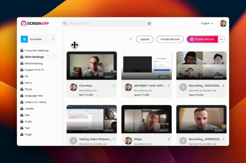Open the Churnkey video options menu
This screenshot has width=246, height=163.
point(113,86)
